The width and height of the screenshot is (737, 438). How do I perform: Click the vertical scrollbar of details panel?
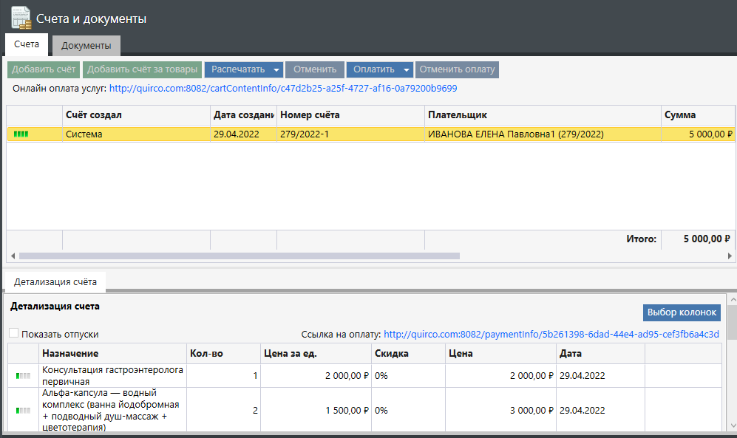[731, 323]
